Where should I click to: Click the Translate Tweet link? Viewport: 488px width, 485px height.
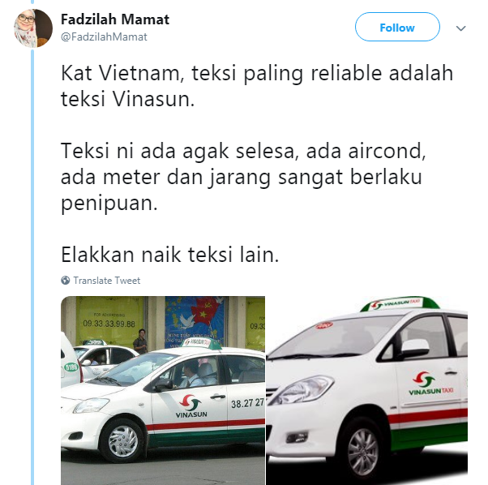[107, 281]
